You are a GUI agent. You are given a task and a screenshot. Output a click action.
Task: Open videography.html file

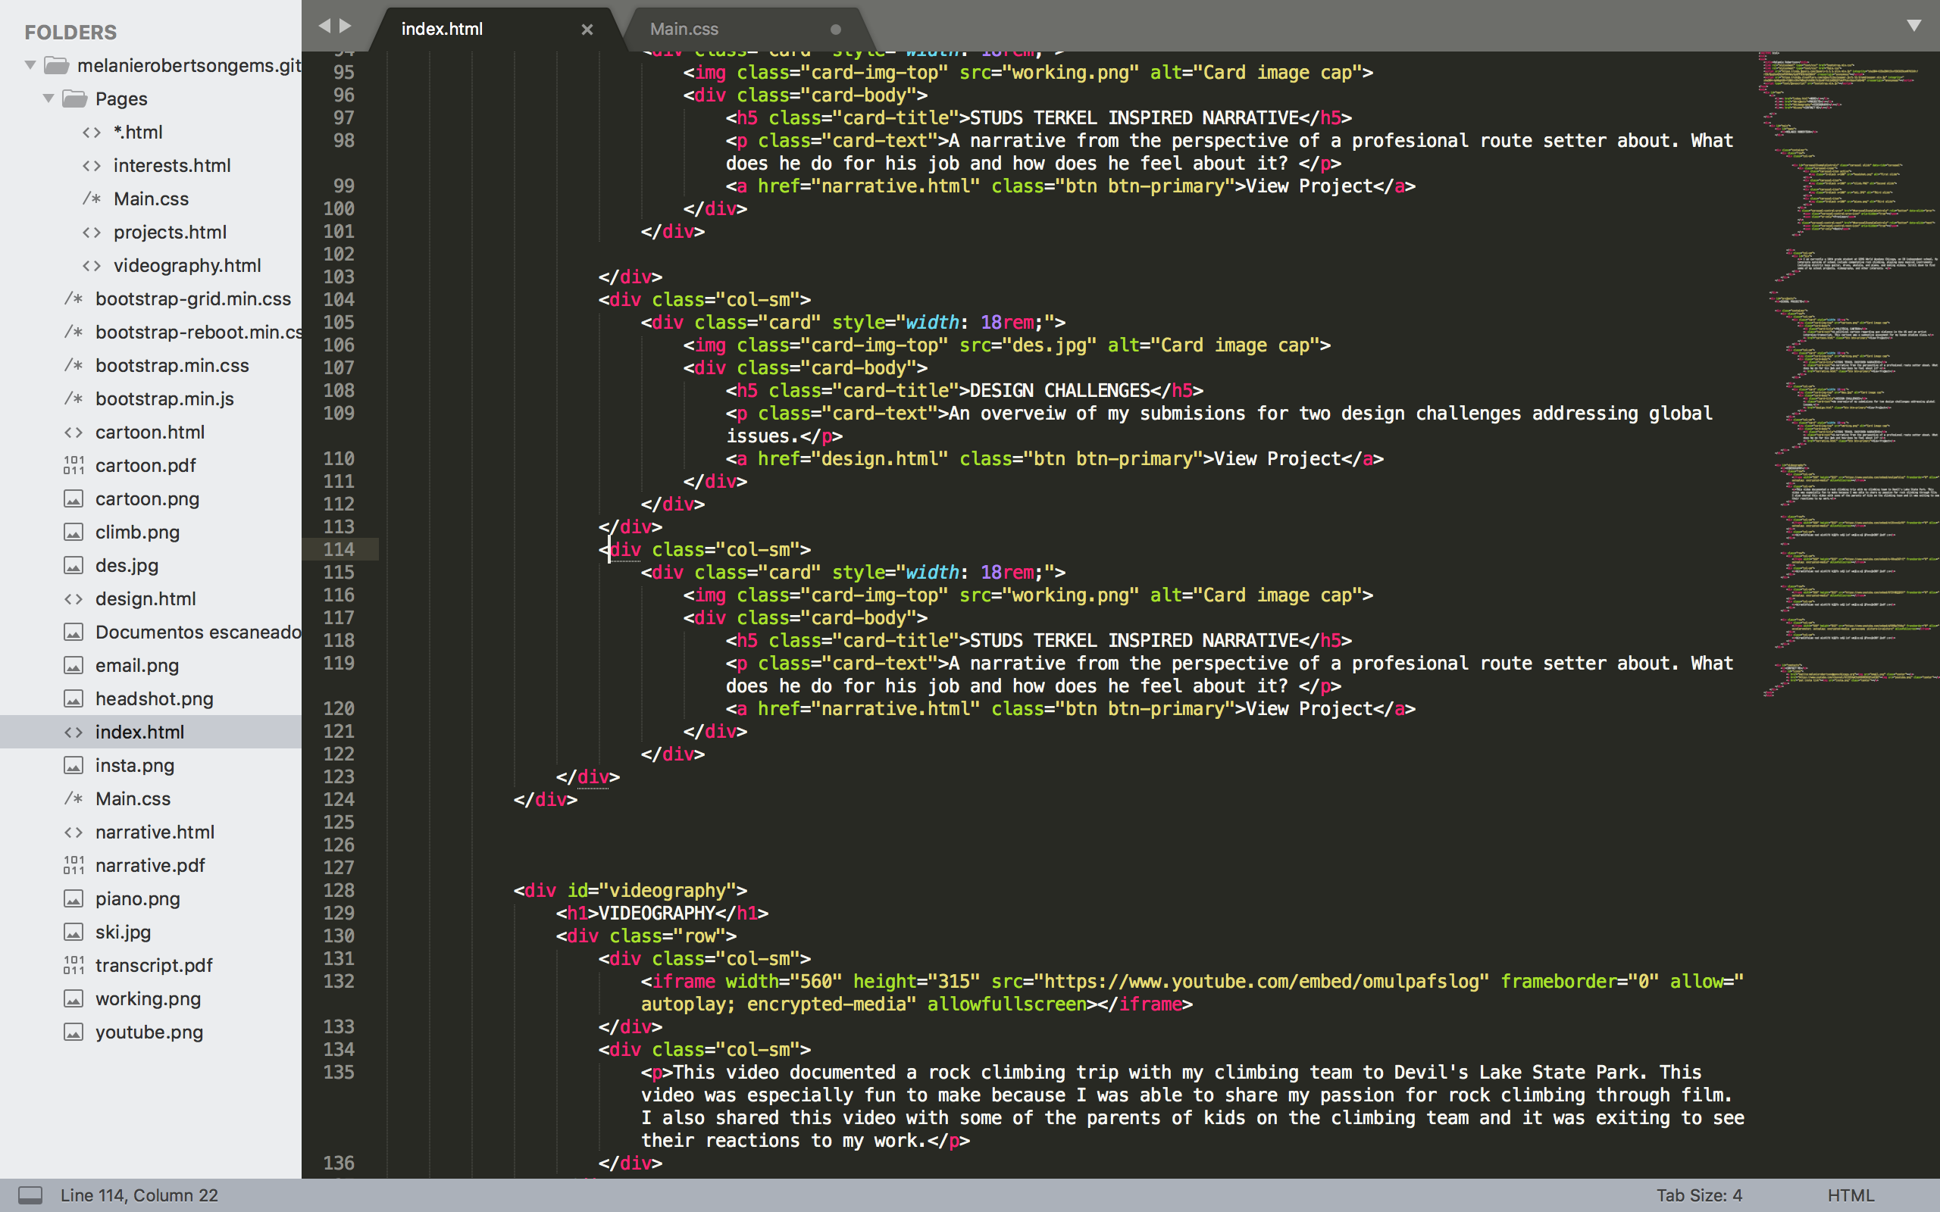coord(186,265)
